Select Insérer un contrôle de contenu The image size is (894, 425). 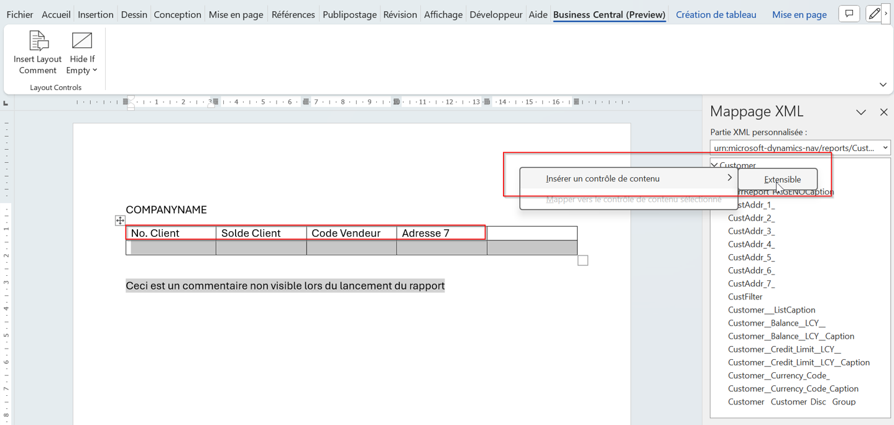602,179
